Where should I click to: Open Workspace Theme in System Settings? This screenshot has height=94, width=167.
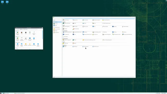[x=17, y=33]
